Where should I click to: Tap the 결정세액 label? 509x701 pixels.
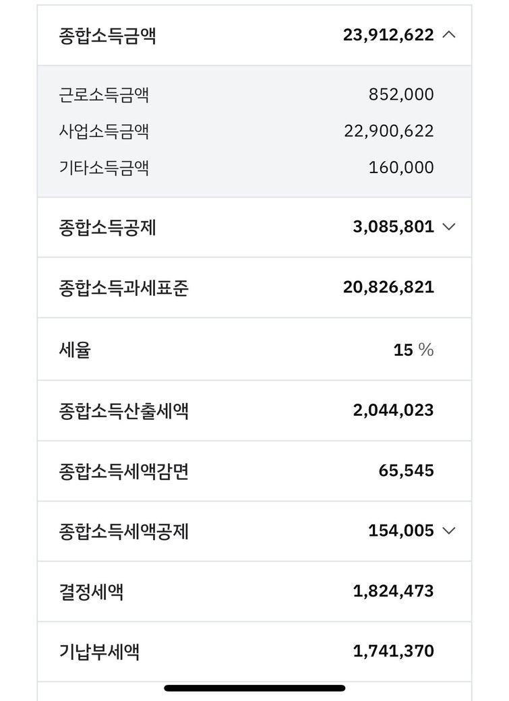91,592
